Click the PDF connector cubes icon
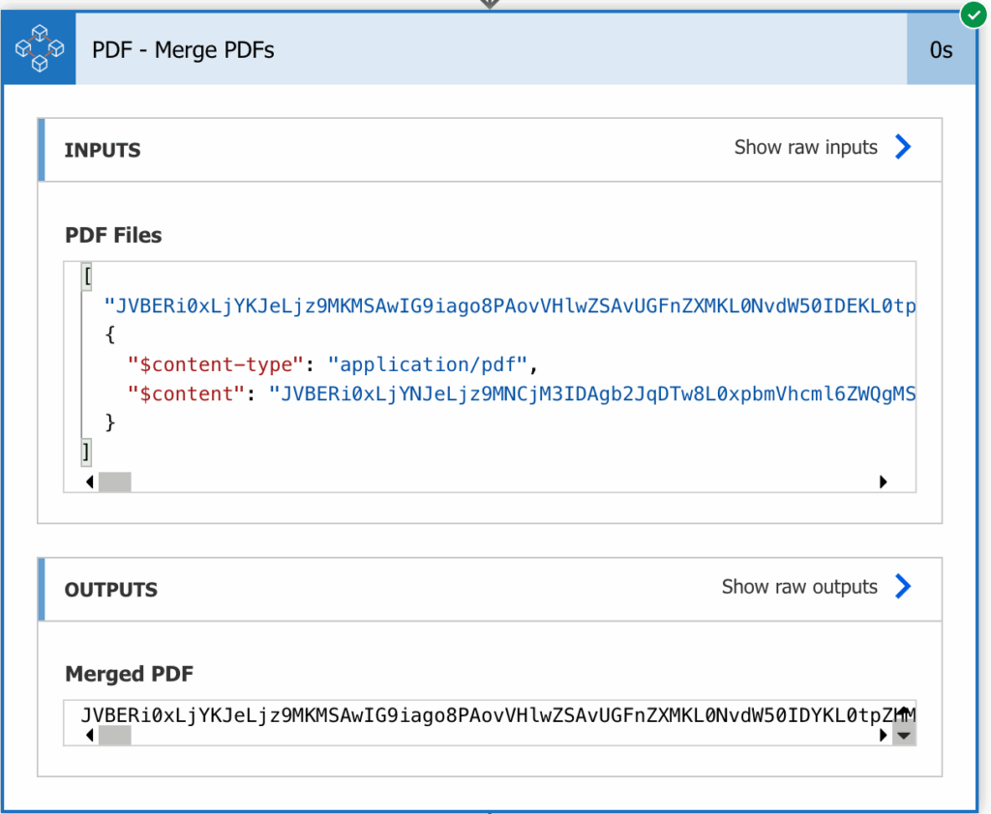 (39, 48)
